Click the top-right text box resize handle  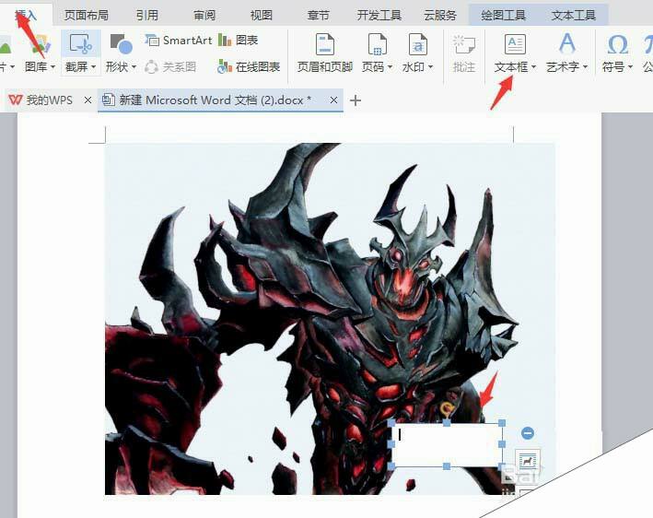click(x=502, y=423)
